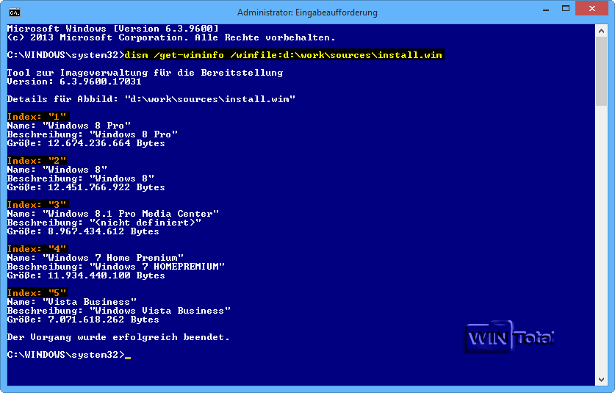Click the window title 'Administrator: Eingabeaufforderung'

(307, 12)
